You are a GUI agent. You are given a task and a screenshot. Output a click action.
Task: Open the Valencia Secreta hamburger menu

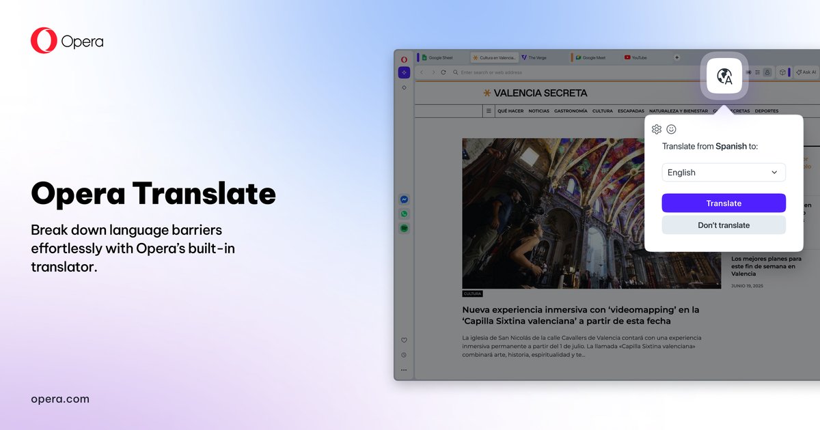(489, 111)
